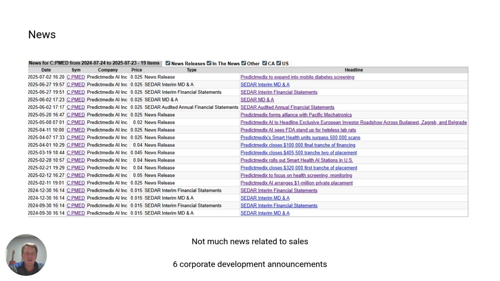This screenshot has width=500, height=281.
Task: Click C:PMED symbol in 2025-07-02 row
Action: pyautogui.click(x=76, y=77)
